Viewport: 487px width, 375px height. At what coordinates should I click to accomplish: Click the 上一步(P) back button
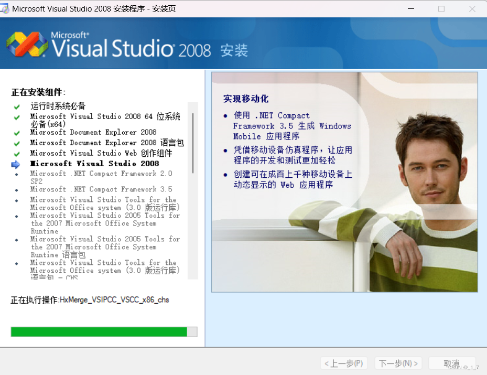click(344, 363)
